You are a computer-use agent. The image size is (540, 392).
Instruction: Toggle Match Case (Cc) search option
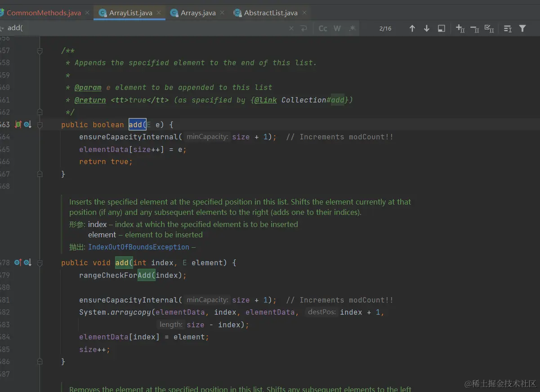tap(323, 28)
